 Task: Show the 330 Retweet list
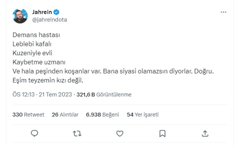click(28, 115)
